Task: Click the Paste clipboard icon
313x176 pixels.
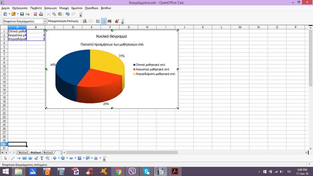Action: (60, 14)
